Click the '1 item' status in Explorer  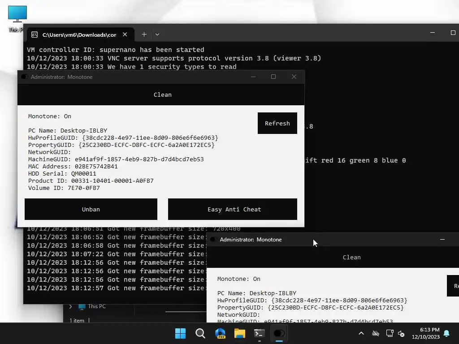coord(77,320)
